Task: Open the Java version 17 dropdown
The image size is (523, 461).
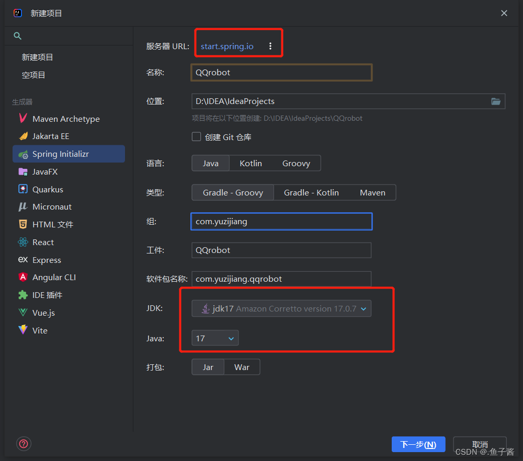Action: pyautogui.click(x=215, y=338)
